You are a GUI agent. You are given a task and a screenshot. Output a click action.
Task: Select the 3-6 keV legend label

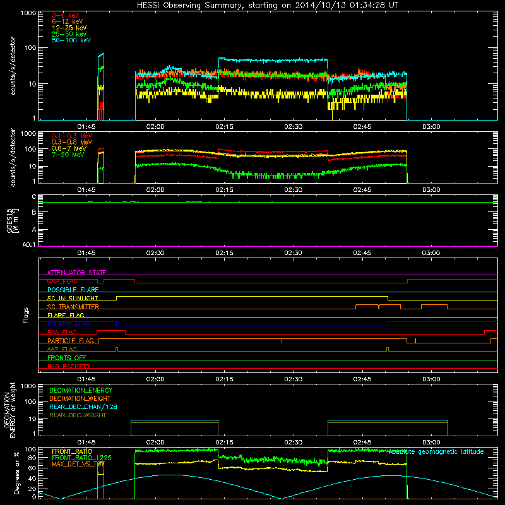pyautogui.click(x=66, y=15)
